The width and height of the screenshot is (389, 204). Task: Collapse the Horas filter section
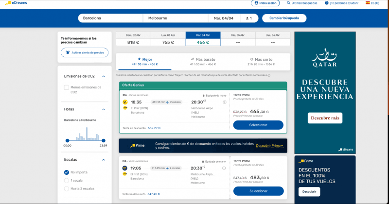[104, 109]
